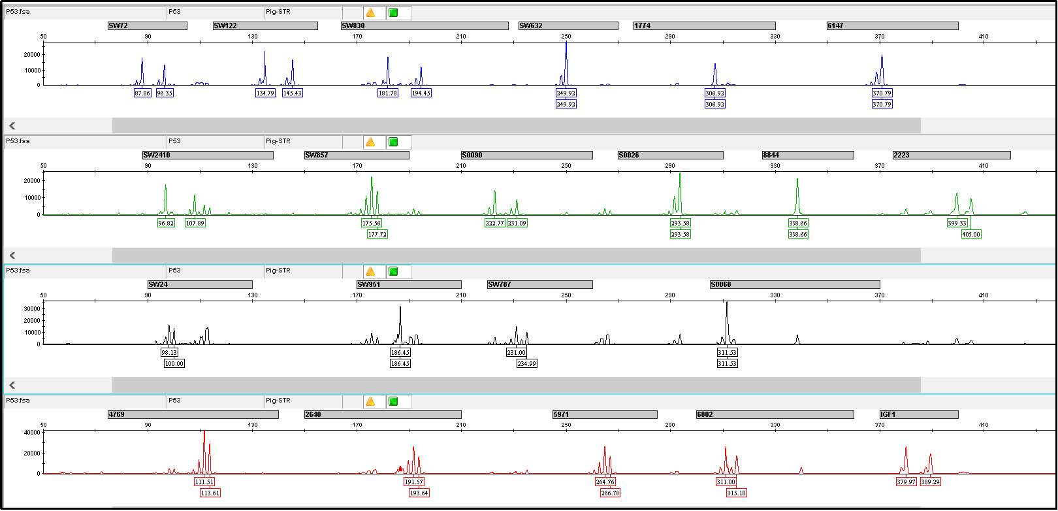Screen dimensions: 1058x511
Task: Select allele label 405.00 in green panel
Action: click(971, 235)
